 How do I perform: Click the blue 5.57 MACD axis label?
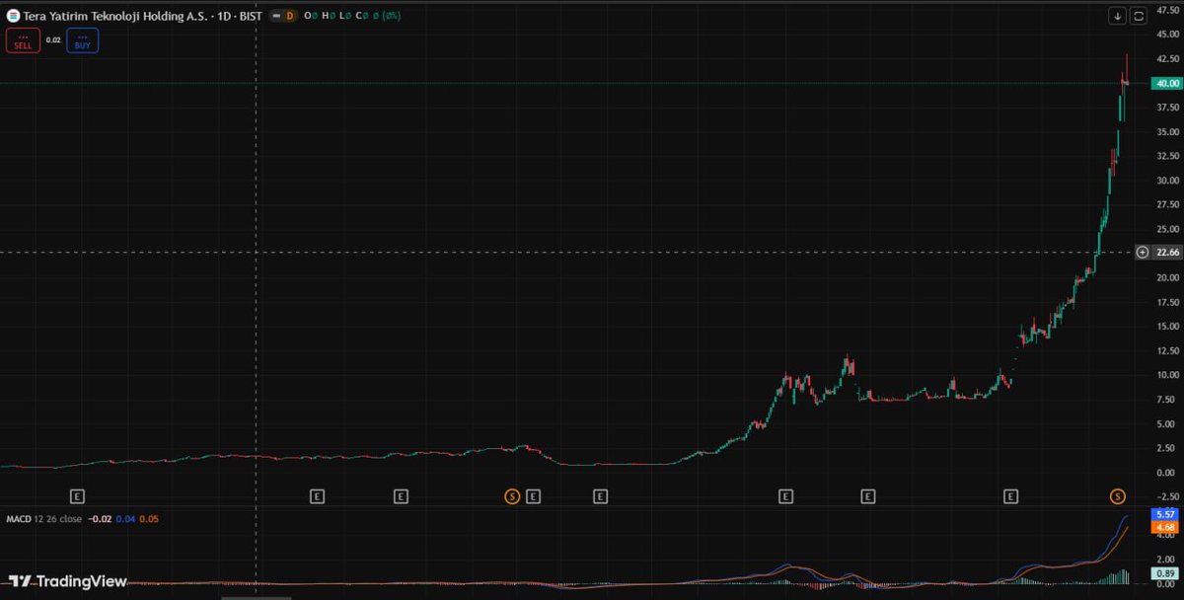point(1167,515)
